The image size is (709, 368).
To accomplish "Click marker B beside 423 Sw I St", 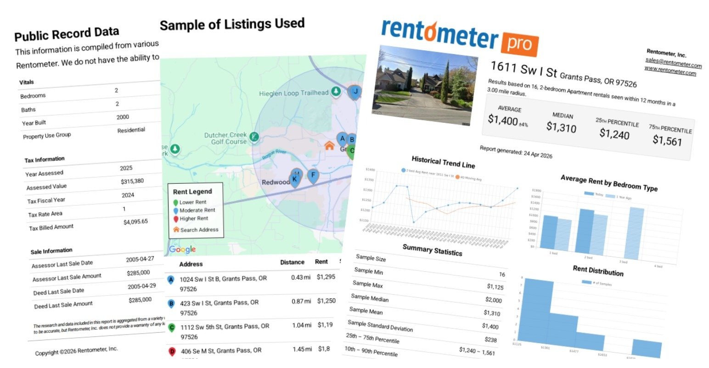I will tap(171, 303).
